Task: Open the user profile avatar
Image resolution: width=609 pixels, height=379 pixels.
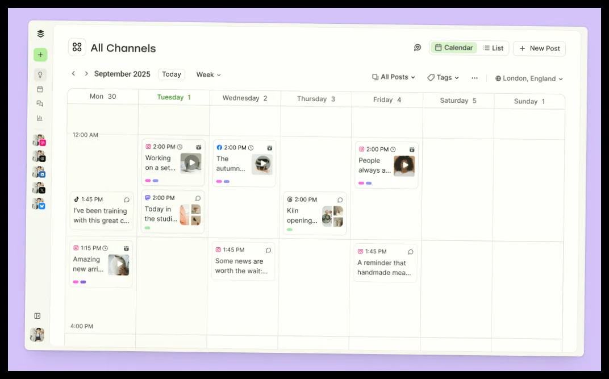Action: coord(37,334)
